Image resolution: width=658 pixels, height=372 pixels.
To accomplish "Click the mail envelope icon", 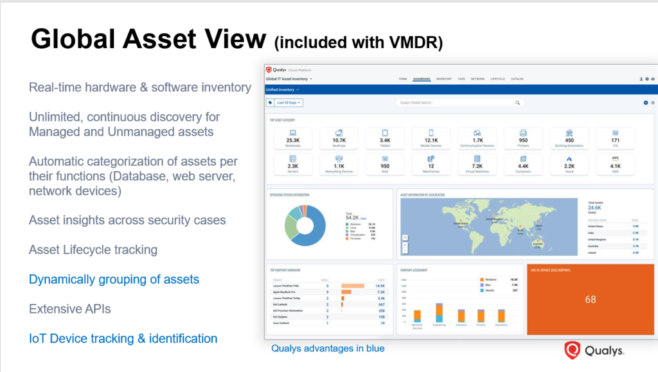I will 653,79.
